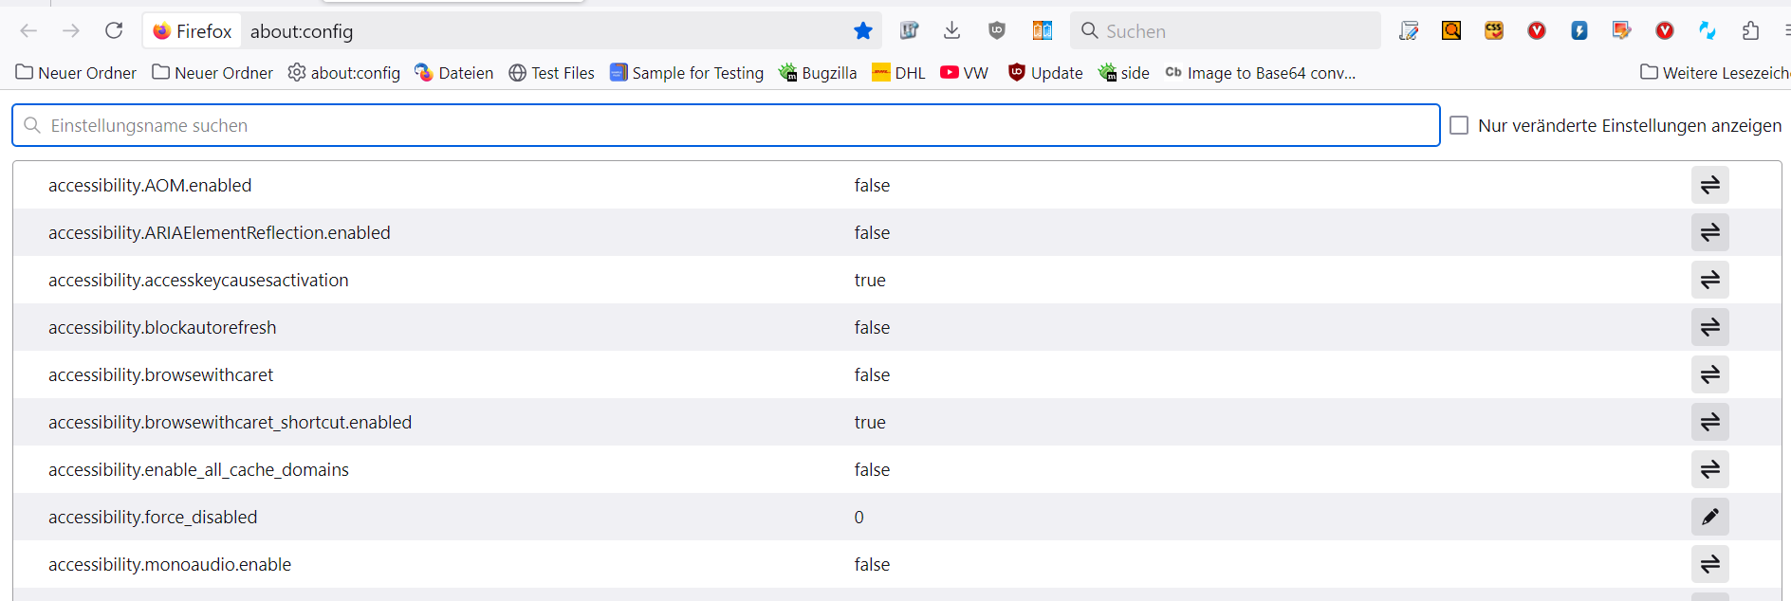This screenshot has width=1791, height=601.
Task: Open the 'Sample for Testing' bookmark
Action: [x=687, y=73]
